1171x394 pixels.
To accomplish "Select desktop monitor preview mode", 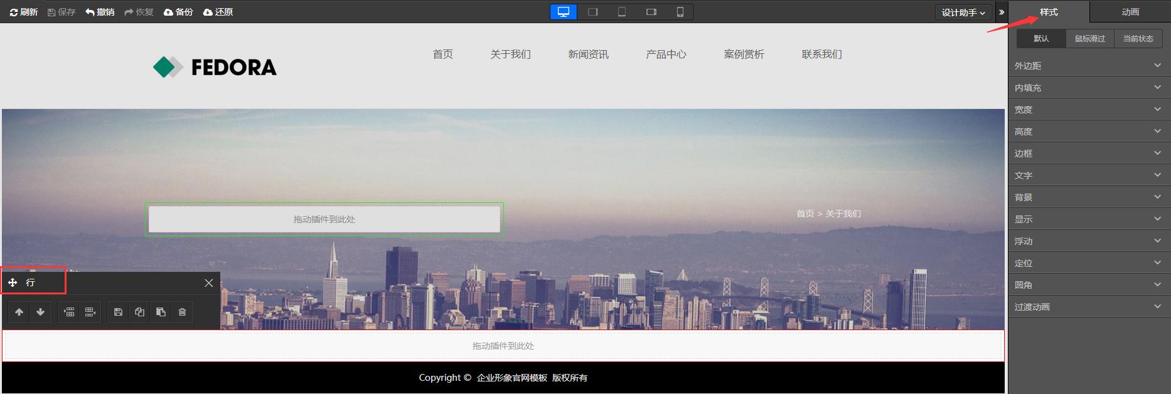I will coord(564,12).
